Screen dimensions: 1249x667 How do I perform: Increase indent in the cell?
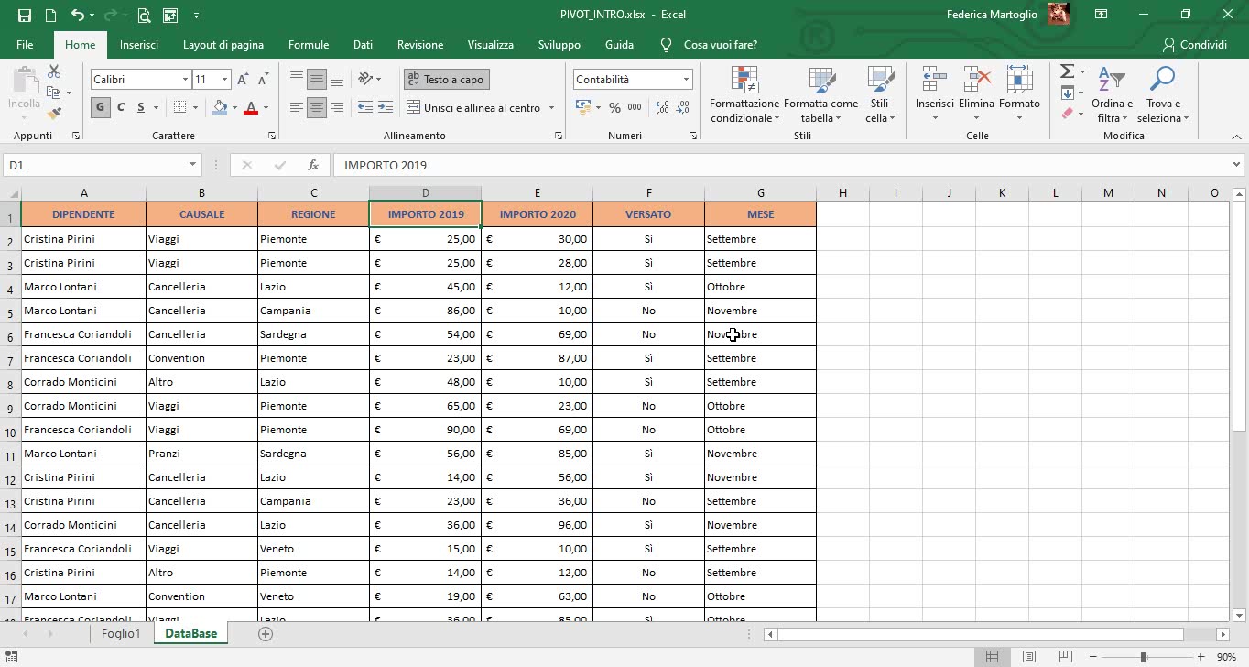tap(386, 107)
